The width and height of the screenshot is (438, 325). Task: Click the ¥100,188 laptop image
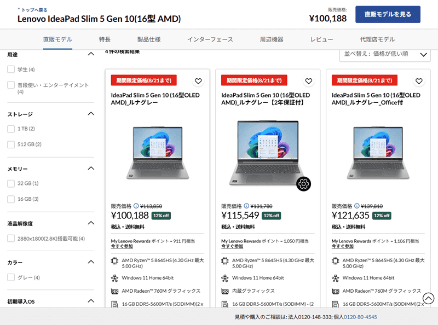[x=158, y=153]
